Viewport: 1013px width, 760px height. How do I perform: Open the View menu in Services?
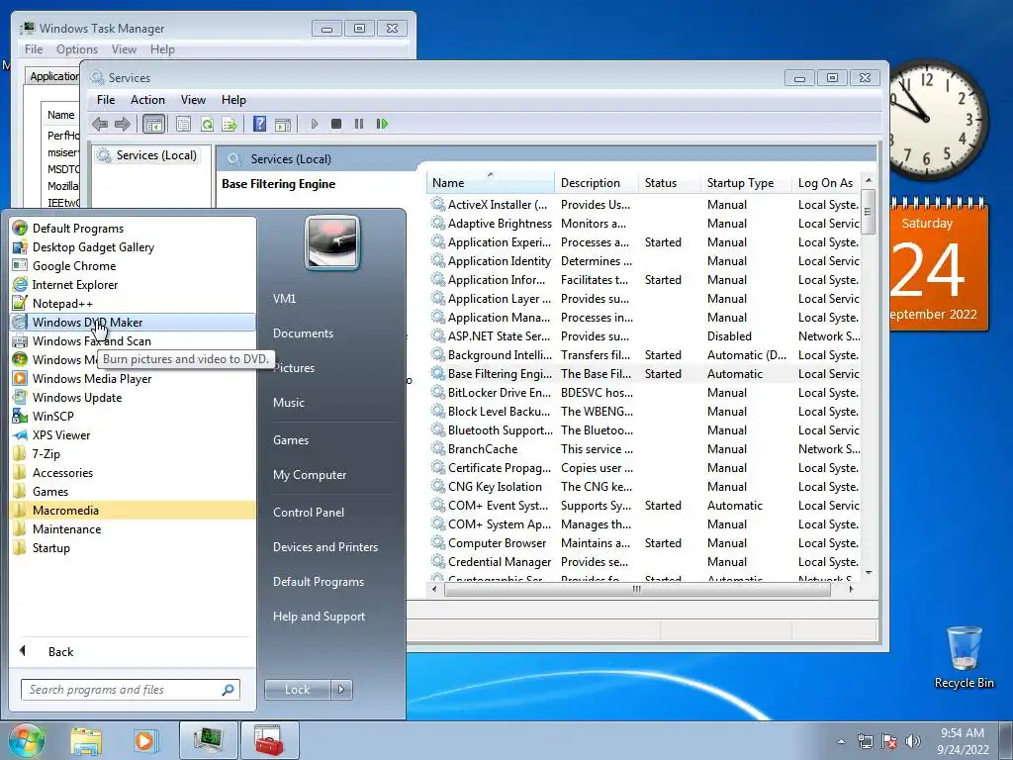193,100
